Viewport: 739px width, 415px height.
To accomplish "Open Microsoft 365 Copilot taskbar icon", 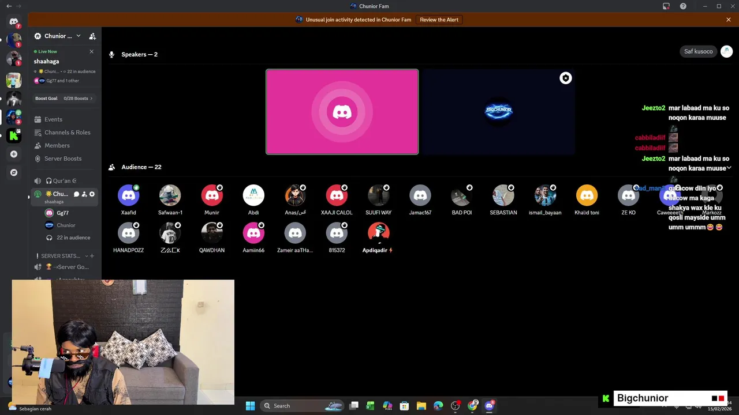I will 387,406.
